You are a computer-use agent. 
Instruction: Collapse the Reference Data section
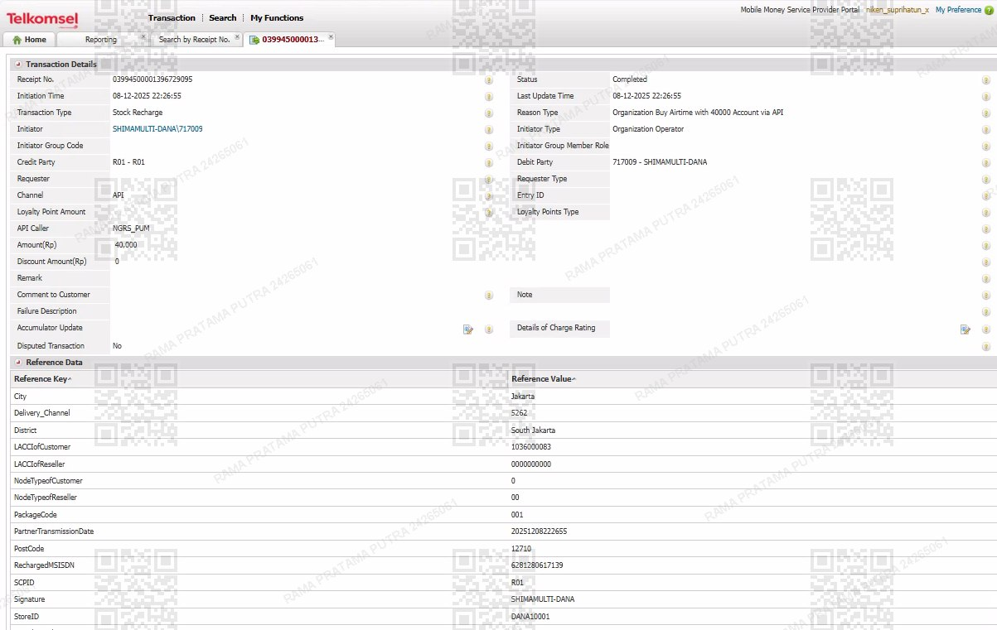(x=18, y=363)
